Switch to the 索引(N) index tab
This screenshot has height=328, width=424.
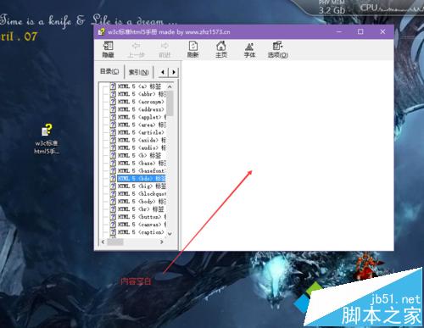click(x=139, y=72)
